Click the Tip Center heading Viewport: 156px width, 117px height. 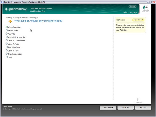point(121,20)
